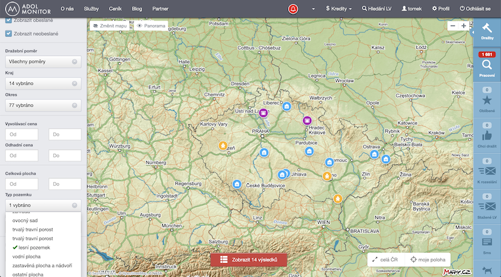Click the Změnit mapu button
This screenshot has height=277, width=501.
coord(110,26)
